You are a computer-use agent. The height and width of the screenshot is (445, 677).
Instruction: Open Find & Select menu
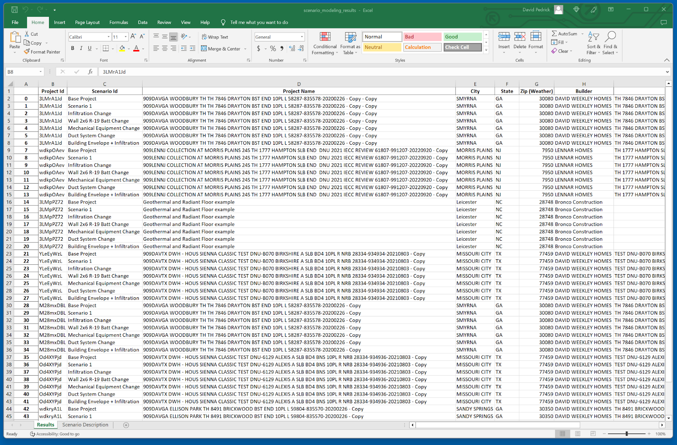[x=611, y=43]
